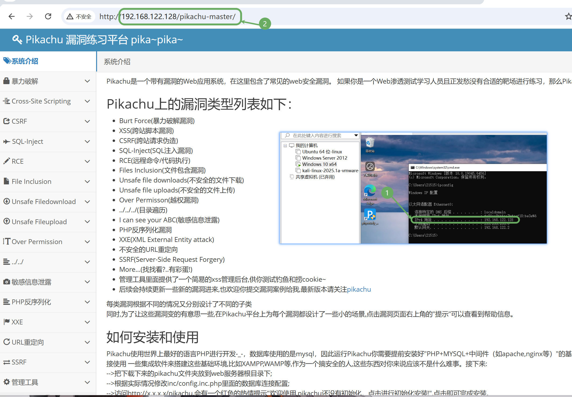Click SSRF(Server-Side Request Forgery) list entry
Viewport: 572px width, 397px height.
[172, 259]
